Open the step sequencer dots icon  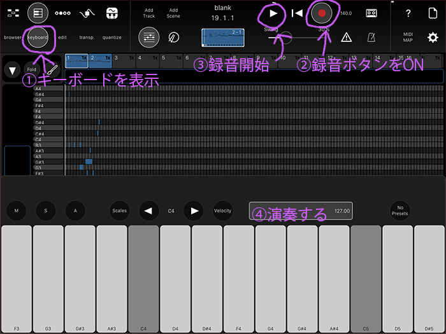[x=62, y=13]
